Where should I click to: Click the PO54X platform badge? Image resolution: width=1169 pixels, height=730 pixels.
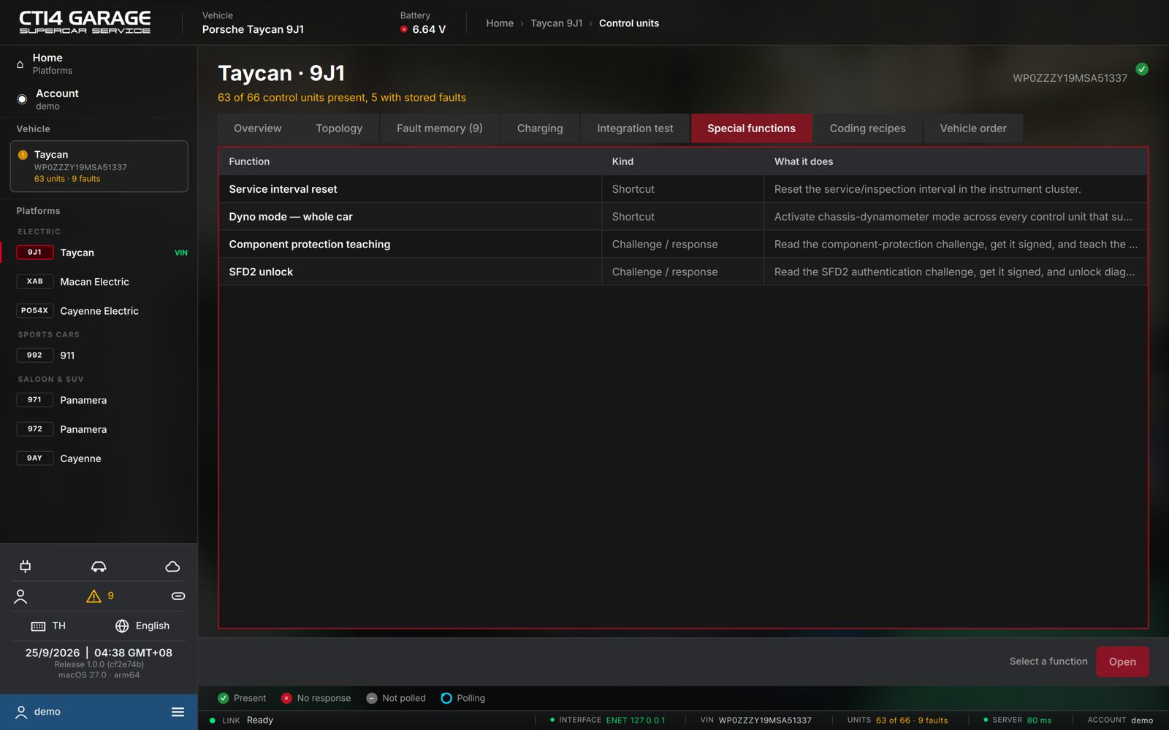tap(34, 311)
